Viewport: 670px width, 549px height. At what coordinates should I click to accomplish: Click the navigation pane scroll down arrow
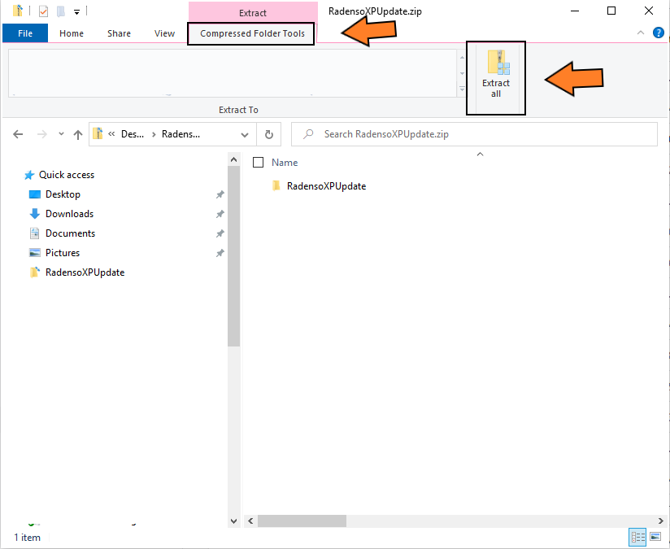point(233,521)
